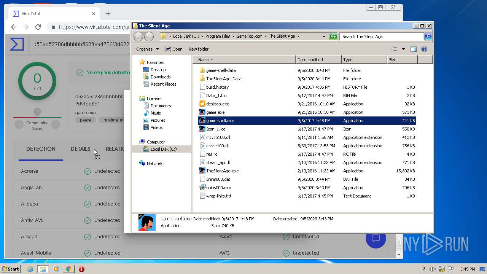Open the address bar history dropdown
The image size is (487, 274).
(324, 37)
